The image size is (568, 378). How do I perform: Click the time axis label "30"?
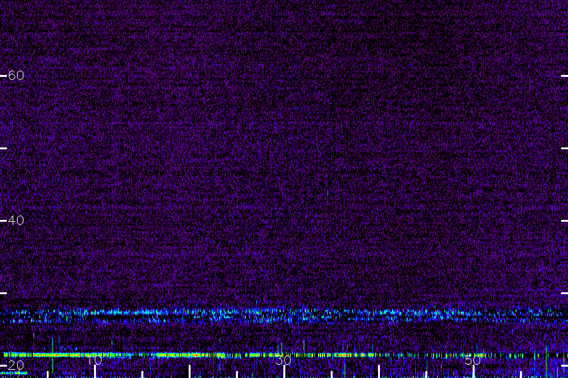[x=283, y=360]
